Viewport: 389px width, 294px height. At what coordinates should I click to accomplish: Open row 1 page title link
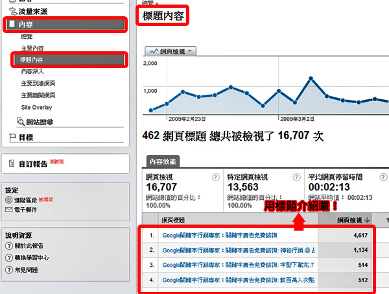click(220, 236)
